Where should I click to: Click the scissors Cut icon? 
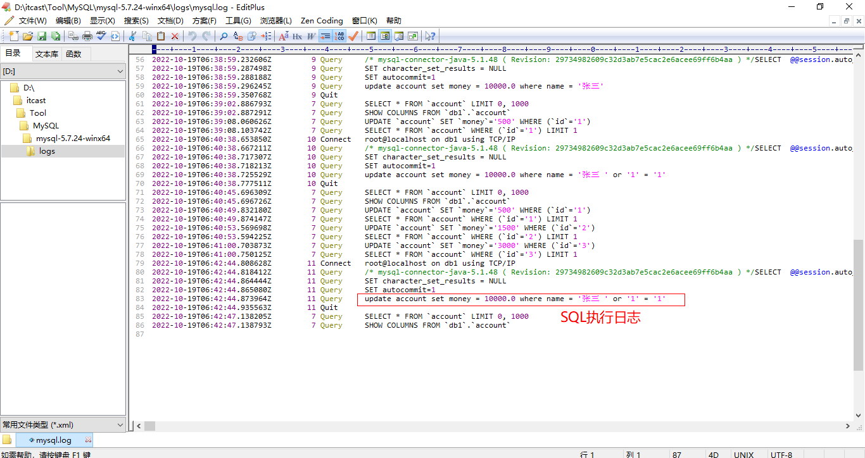(133, 36)
